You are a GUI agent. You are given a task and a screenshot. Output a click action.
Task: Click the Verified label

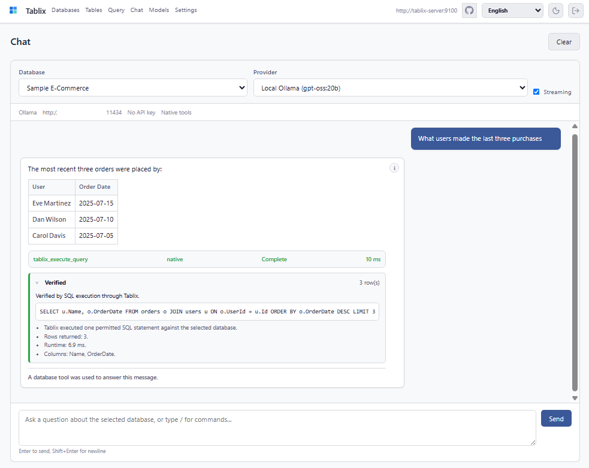55,283
